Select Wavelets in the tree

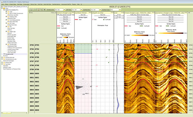click(x=5, y=66)
